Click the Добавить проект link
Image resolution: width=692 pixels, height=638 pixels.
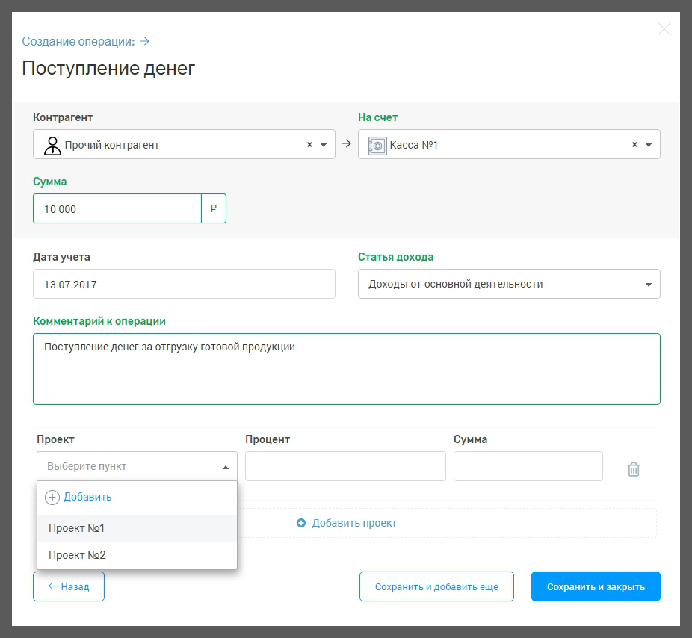347,523
